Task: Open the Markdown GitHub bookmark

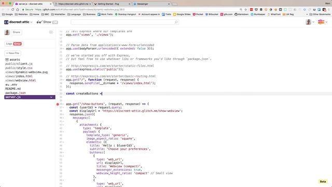Action: [x=241, y=15]
